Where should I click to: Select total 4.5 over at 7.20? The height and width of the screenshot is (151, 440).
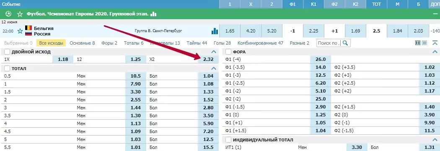pyautogui.click(x=209, y=131)
